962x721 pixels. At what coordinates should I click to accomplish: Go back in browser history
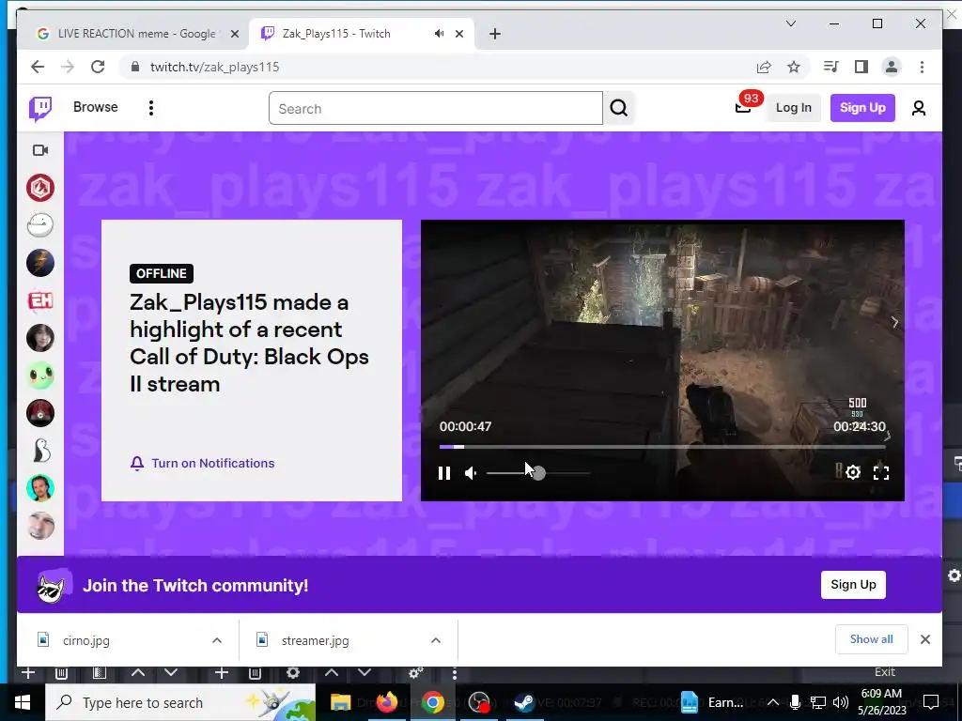point(38,67)
